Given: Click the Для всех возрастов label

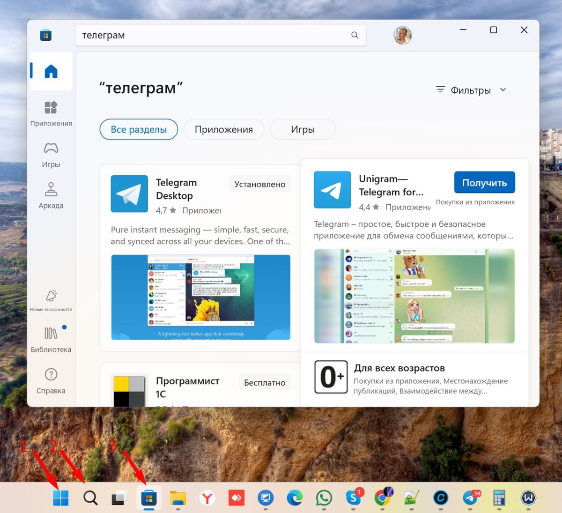Looking at the screenshot, I should pyautogui.click(x=399, y=368).
